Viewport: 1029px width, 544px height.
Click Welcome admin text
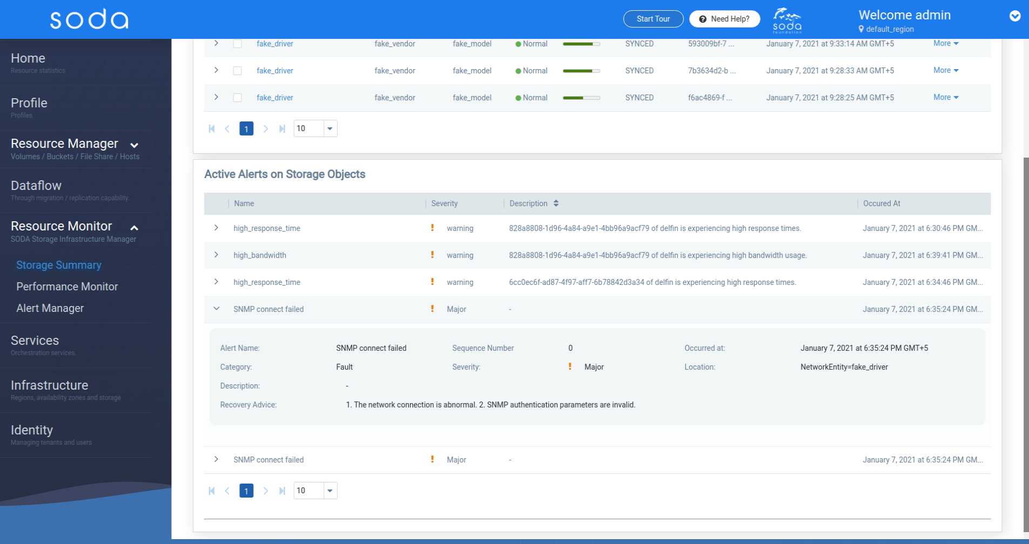(x=905, y=15)
